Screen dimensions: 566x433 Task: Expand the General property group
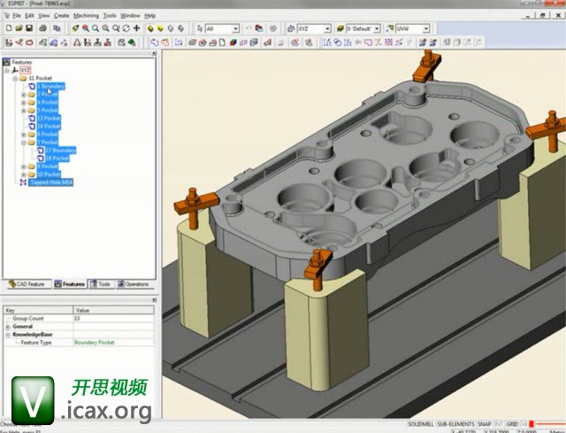pyautogui.click(x=8, y=327)
